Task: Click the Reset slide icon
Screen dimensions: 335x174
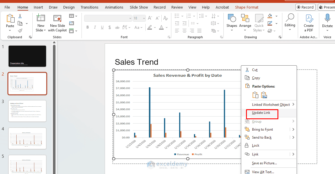Action: [72, 23]
